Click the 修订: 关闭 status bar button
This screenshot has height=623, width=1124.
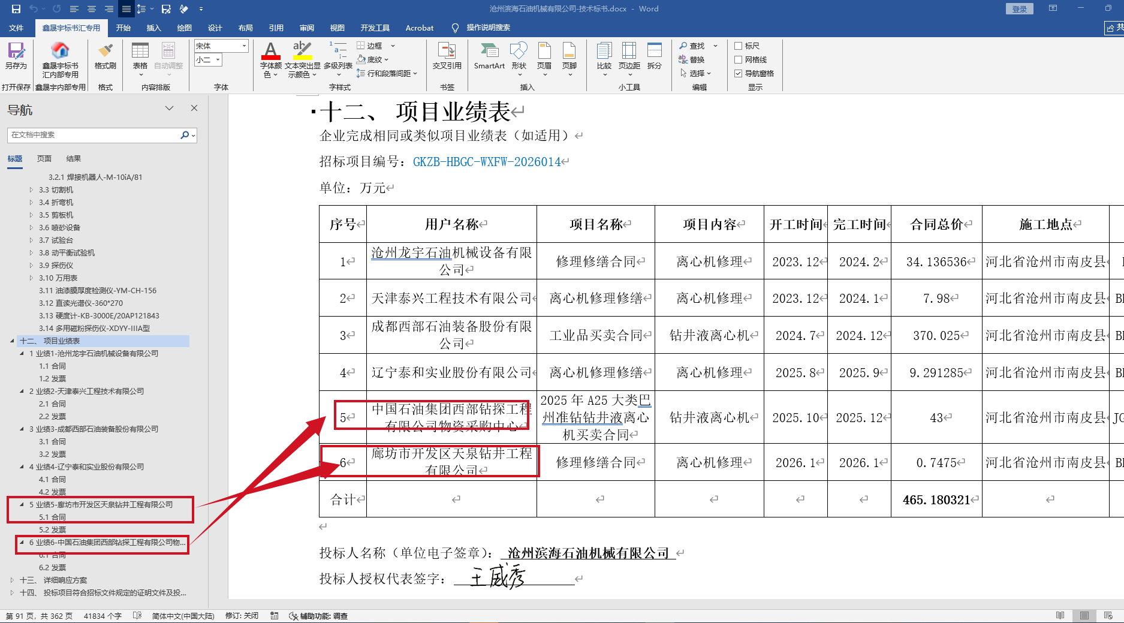tap(242, 616)
